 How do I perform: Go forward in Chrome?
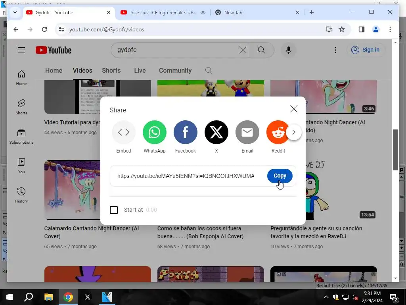click(30, 29)
